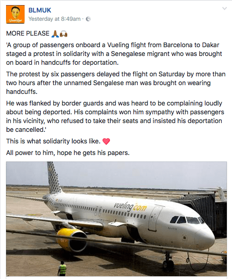232x279 pixels.
Task: Click the 'All power to him' sentence
Action: [68, 153]
